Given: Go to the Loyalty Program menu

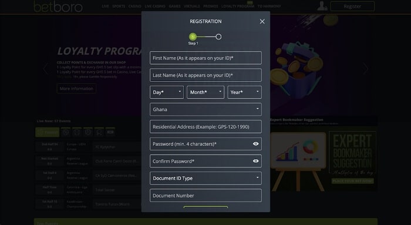Looking at the screenshot, I should pyautogui.click(x=238, y=6).
